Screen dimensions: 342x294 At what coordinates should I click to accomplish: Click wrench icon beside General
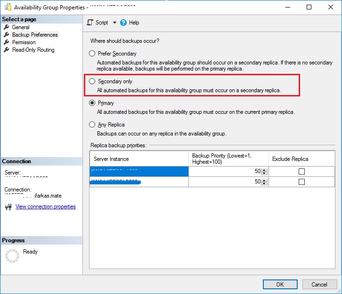coord(7,27)
